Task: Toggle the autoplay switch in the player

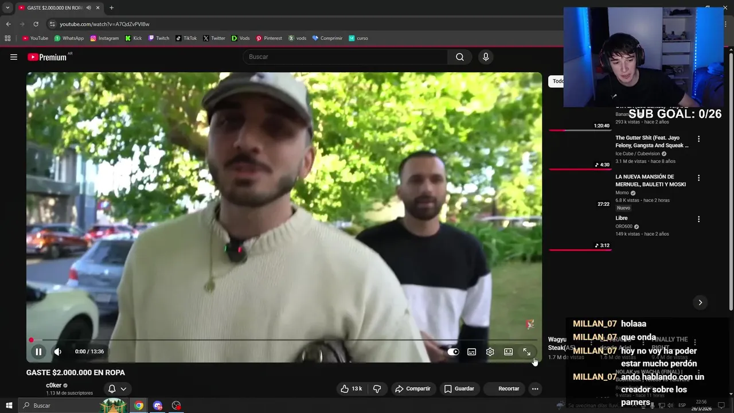Action: point(453,352)
